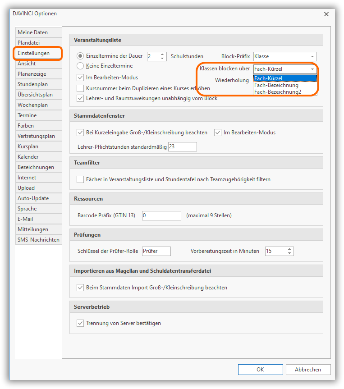Select Einzeltermine der Dauer radio button
This screenshot has height=389, width=344.
pos(80,56)
